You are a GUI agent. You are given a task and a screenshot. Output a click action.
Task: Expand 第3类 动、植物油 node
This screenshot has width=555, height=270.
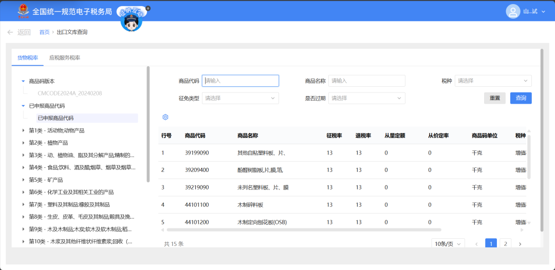tap(23, 155)
